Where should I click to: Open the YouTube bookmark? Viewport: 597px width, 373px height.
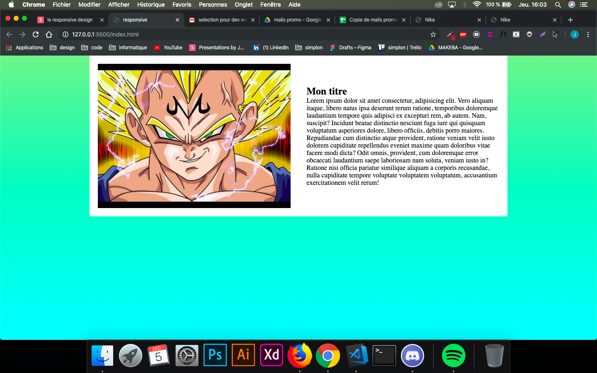click(168, 48)
